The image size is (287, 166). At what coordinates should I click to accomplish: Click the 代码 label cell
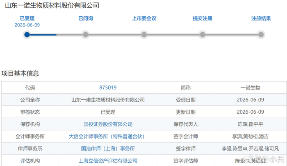(30, 87)
